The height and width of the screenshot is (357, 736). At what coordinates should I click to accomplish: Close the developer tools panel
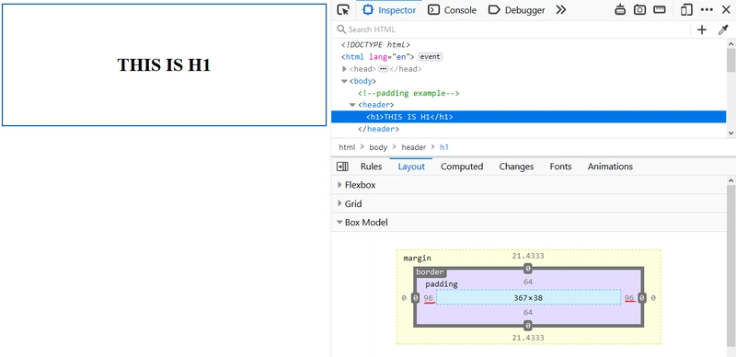pyautogui.click(x=726, y=10)
